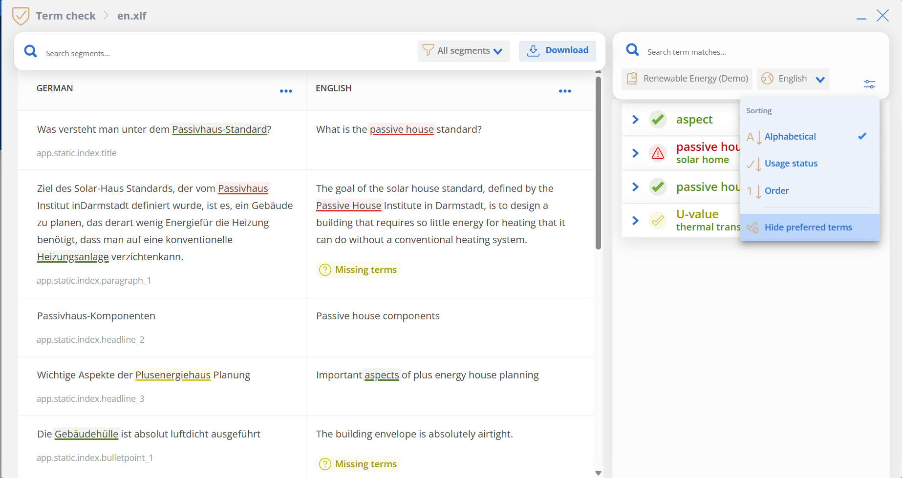902x478 pixels.
Task: Click the segment search magnifier icon
Action: (31, 51)
